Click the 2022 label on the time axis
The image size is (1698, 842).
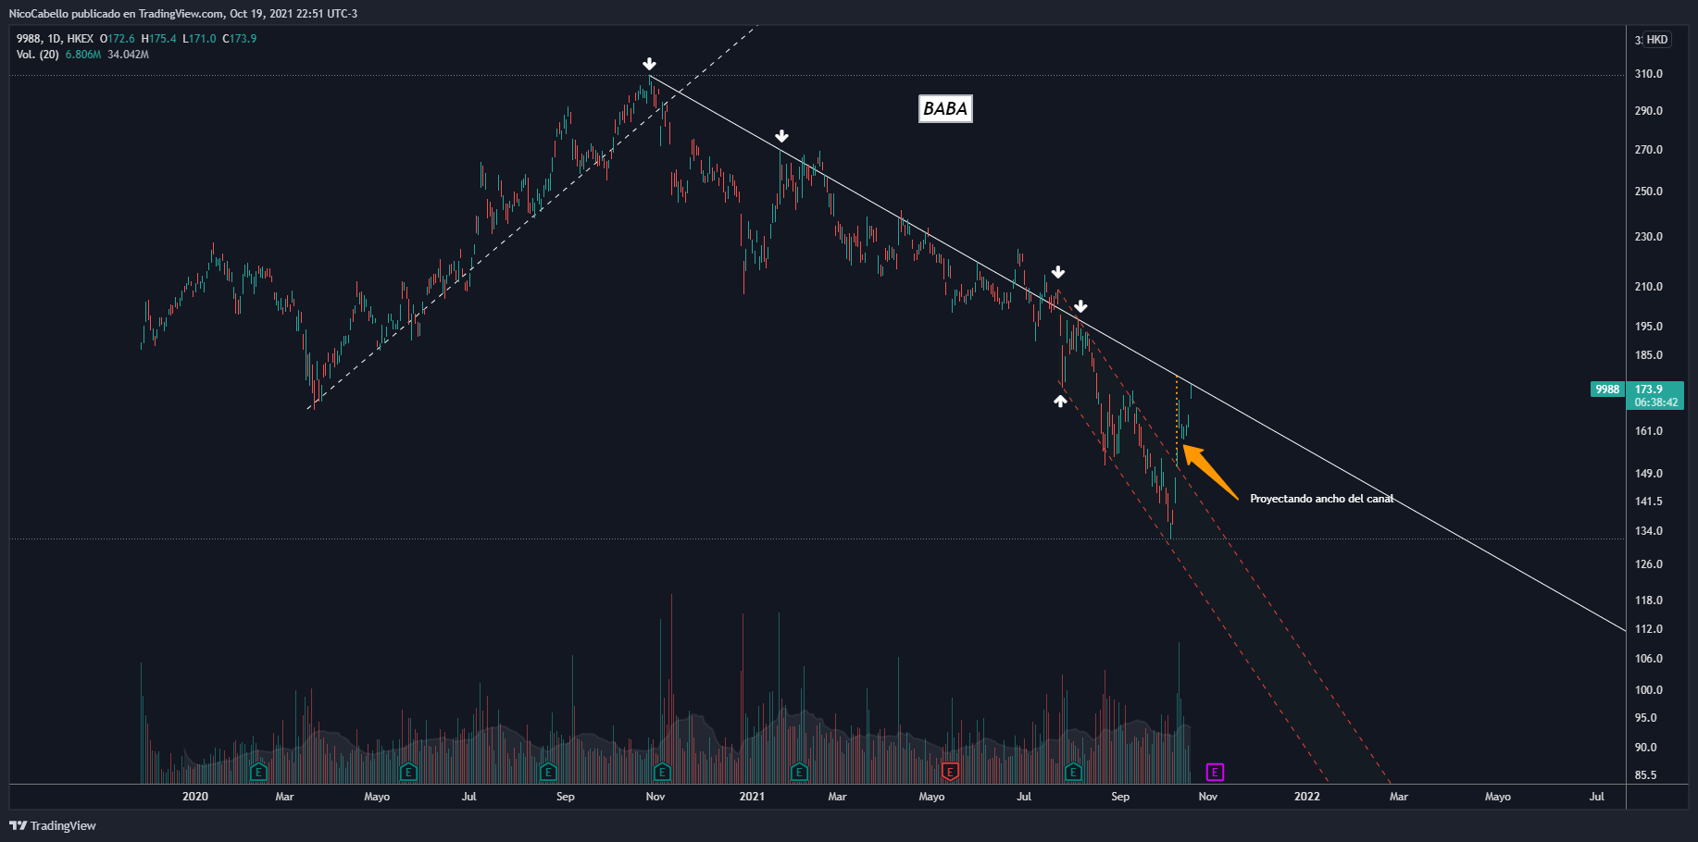(x=1307, y=797)
